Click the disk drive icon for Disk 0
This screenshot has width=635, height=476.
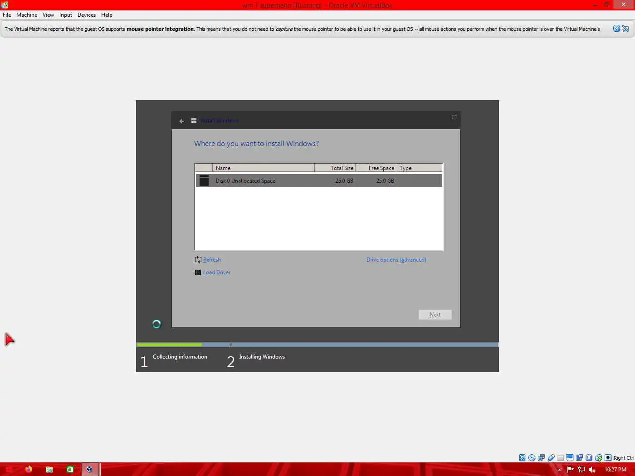click(204, 180)
